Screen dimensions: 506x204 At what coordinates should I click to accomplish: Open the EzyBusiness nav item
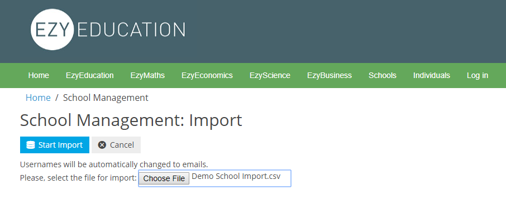tap(330, 75)
